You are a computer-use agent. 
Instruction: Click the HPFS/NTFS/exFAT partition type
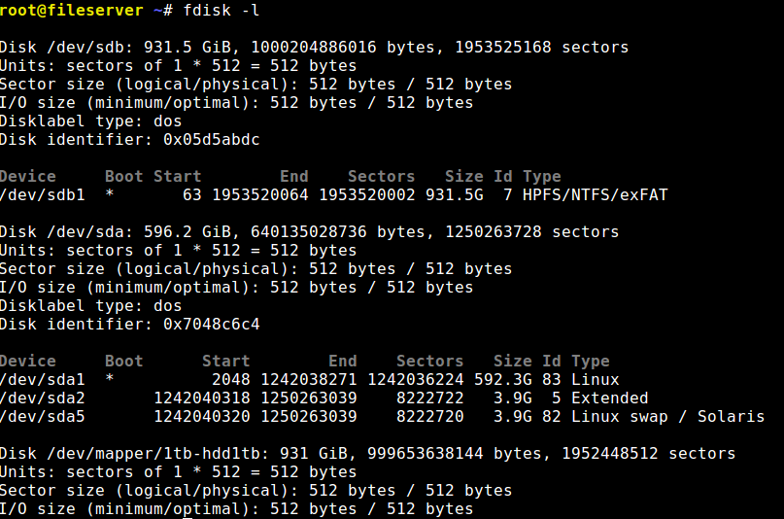(595, 194)
